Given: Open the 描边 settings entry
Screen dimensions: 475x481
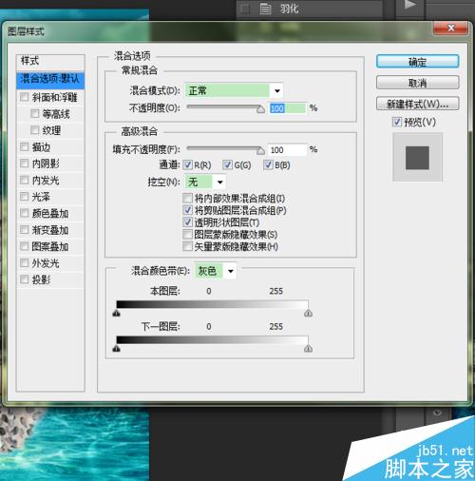Looking at the screenshot, I should coord(41,147).
